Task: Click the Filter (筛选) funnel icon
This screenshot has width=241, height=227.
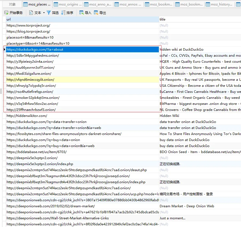Action: point(49,13)
